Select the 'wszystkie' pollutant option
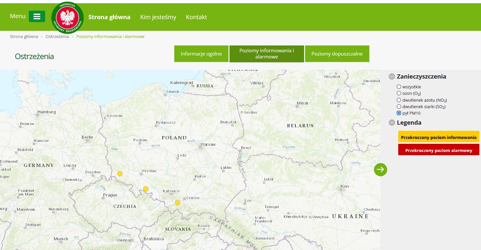The width and height of the screenshot is (481, 250). 399,87
